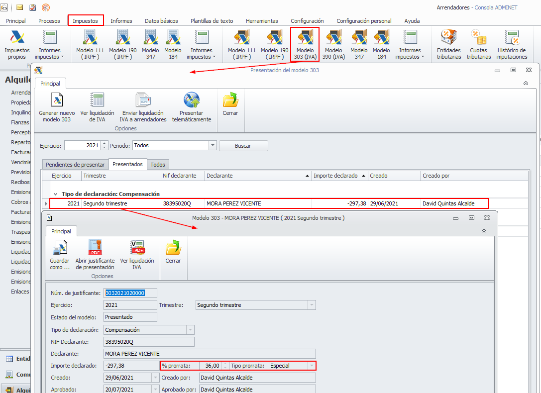Screen dimensions: 541x393
Task: Open the arrendadores Modelo 347 icon
Action: click(x=359, y=45)
